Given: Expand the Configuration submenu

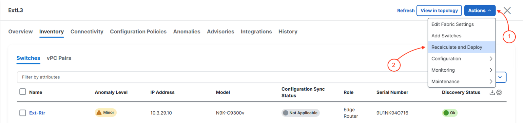Looking at the screenshot, I should [x=462, y=59].
